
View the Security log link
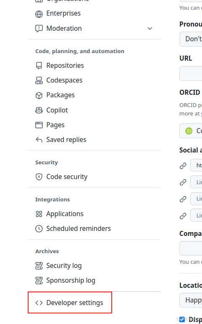pos(64,266)
